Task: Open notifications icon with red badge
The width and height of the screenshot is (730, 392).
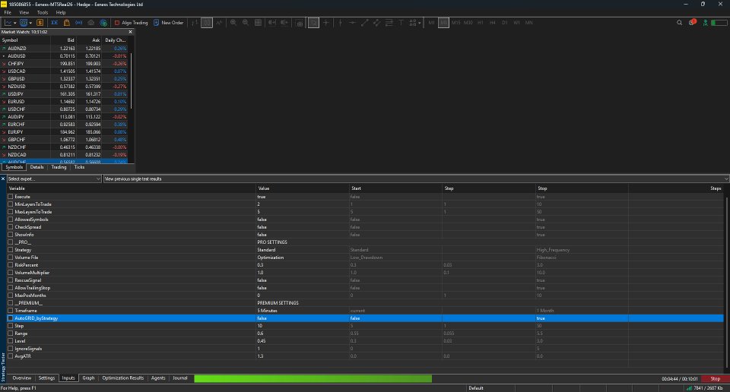Action: (x=692, y=22)
